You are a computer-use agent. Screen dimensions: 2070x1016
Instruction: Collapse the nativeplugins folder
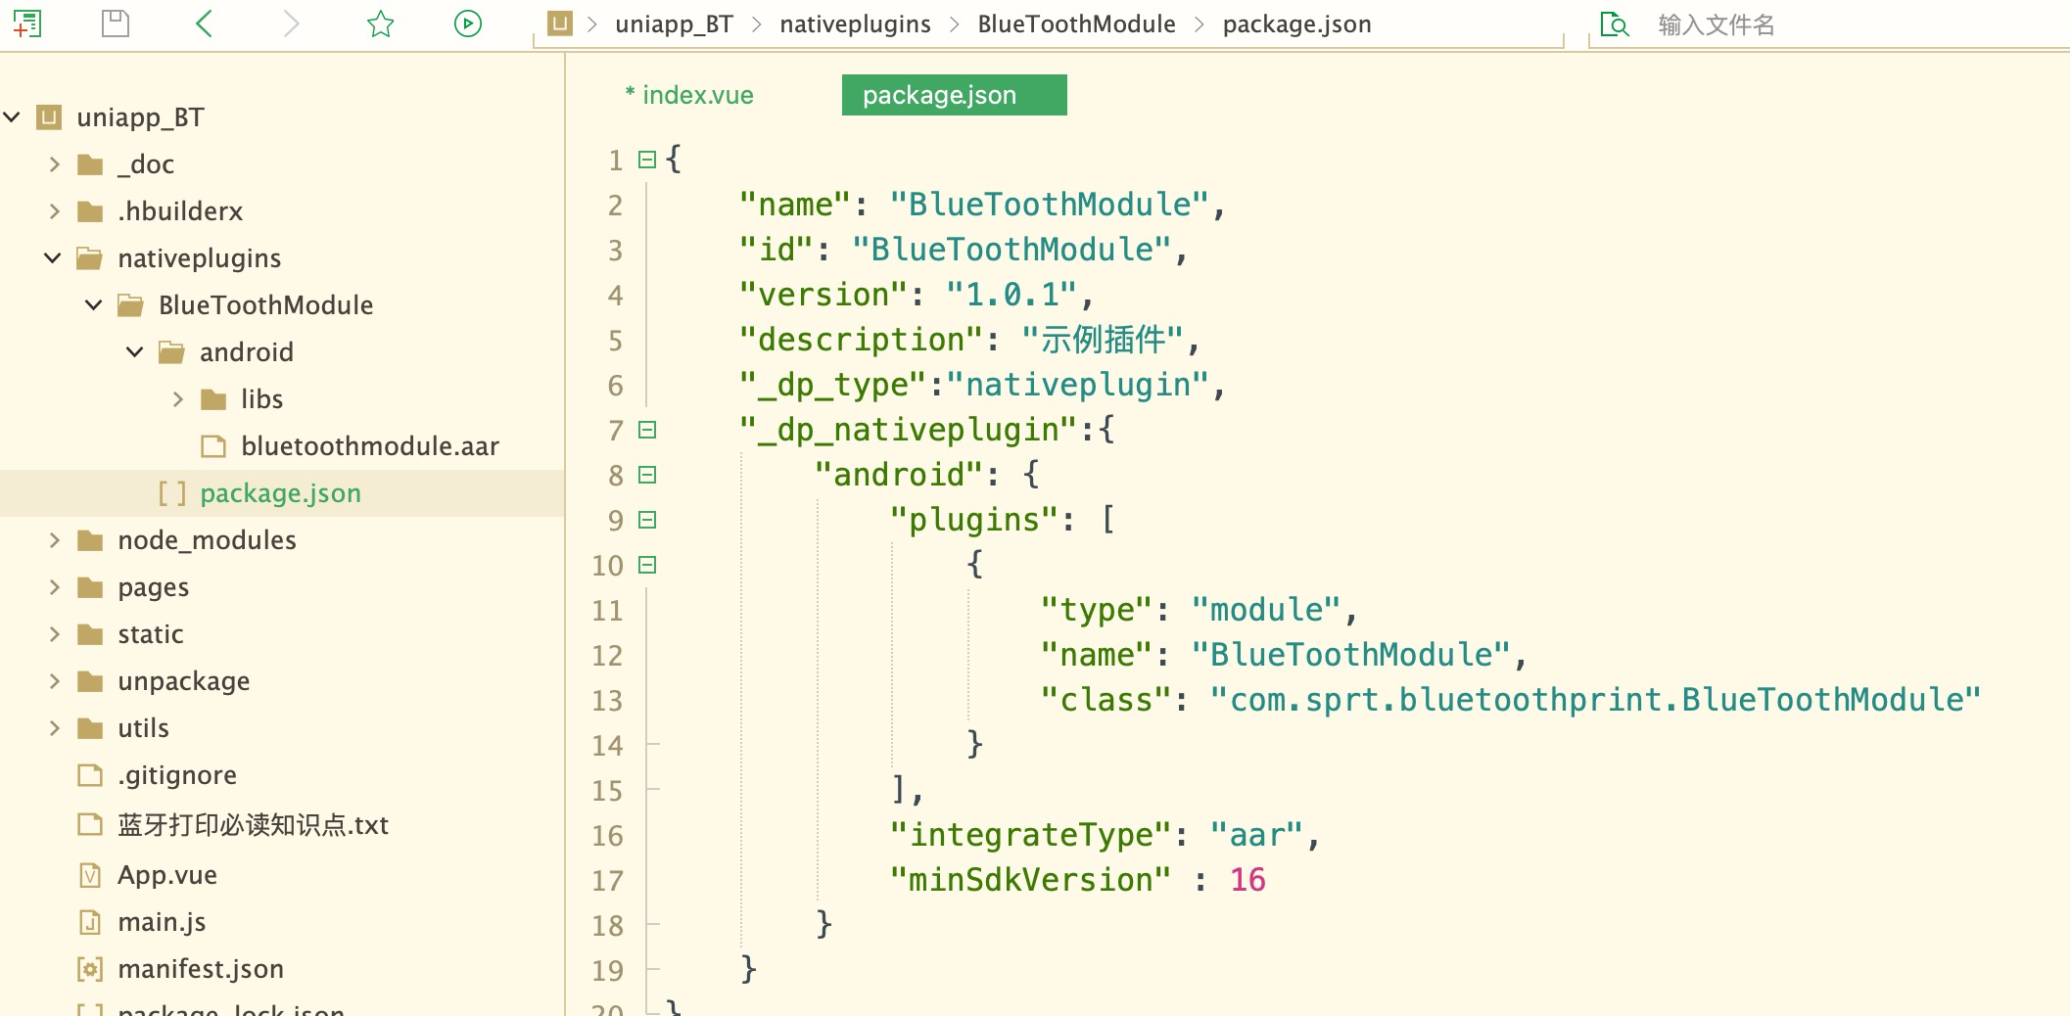[53, 258]
